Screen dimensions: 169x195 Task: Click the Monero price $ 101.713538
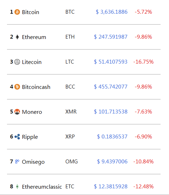pos(111,112)
